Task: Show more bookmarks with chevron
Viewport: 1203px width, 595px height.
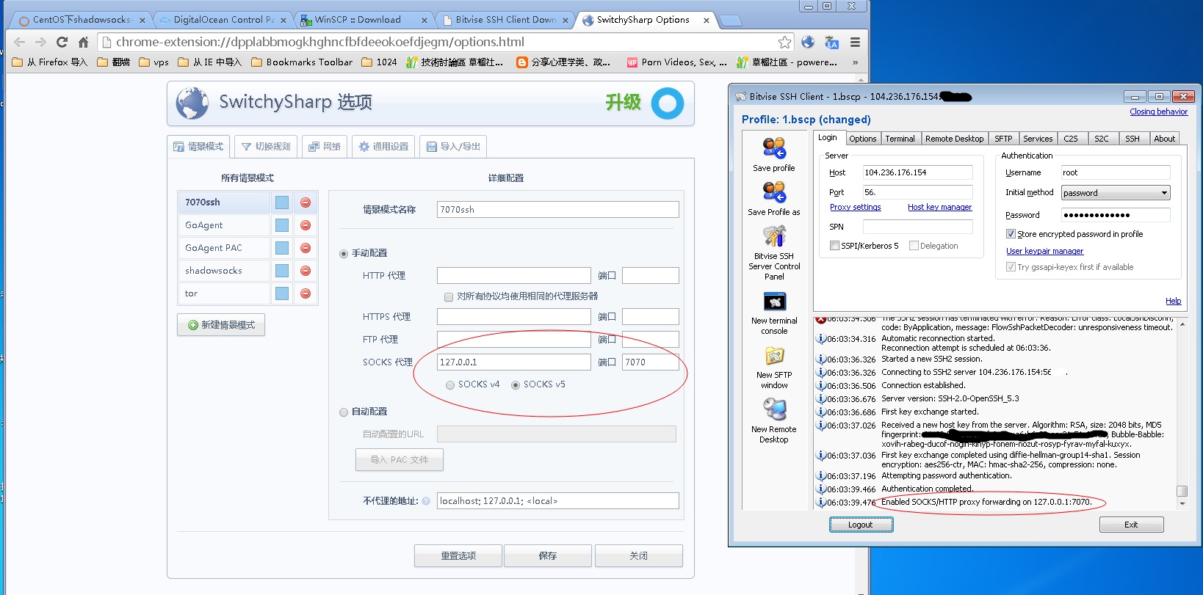Action: point(855,62)
